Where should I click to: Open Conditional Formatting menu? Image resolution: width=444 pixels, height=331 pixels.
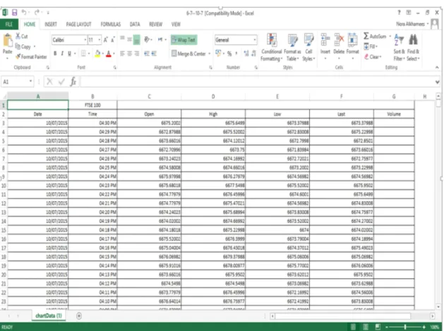[272, 47]
